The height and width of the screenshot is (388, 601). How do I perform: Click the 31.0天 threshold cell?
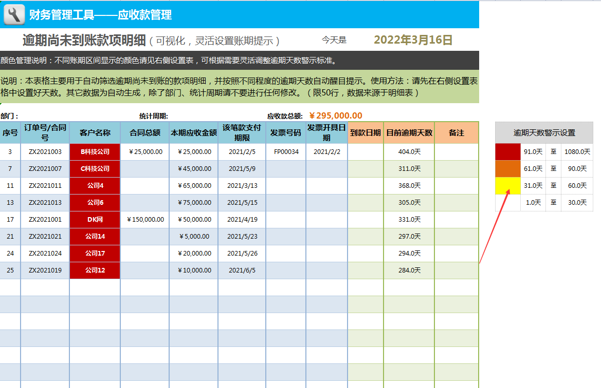coord(533,186)
